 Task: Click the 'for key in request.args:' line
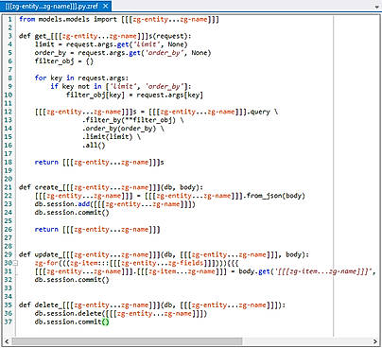(x=81, y=78)
